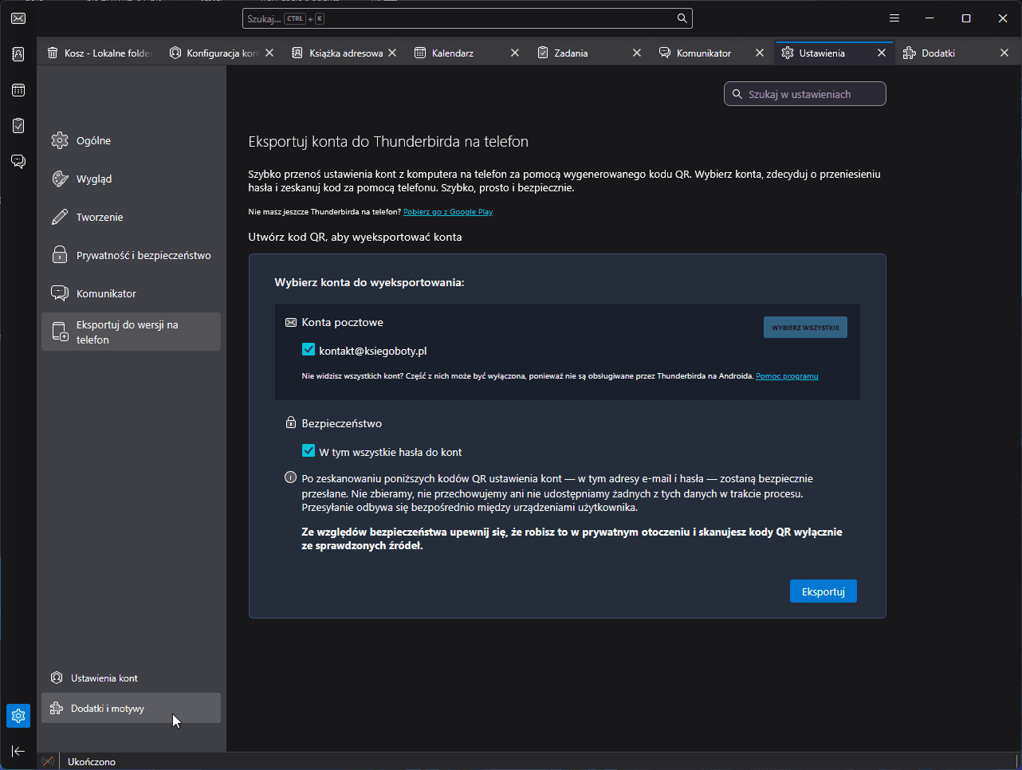This screenshot has height=770, width=1022.
Task: Click the Ukończono status text
Action: pyautogui.click(x=92, y=761)
